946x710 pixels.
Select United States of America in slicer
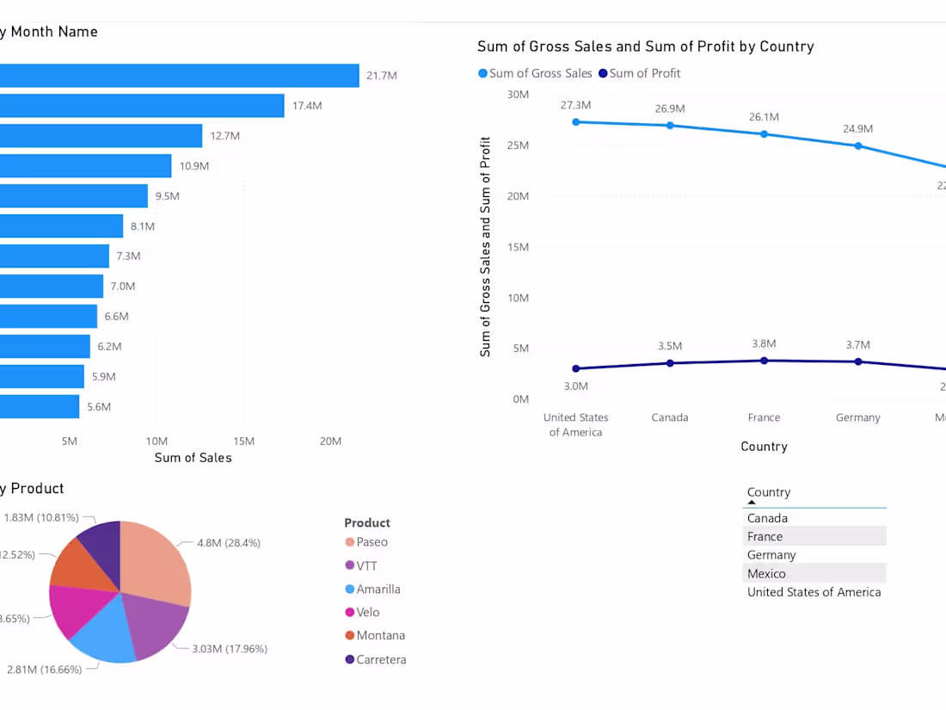click(814, 592)
